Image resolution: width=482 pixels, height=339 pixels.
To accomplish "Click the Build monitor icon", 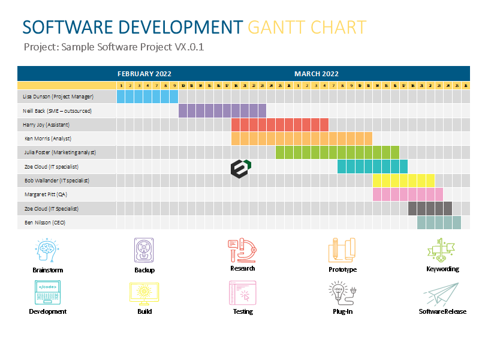I will click(x=144, y=292).
